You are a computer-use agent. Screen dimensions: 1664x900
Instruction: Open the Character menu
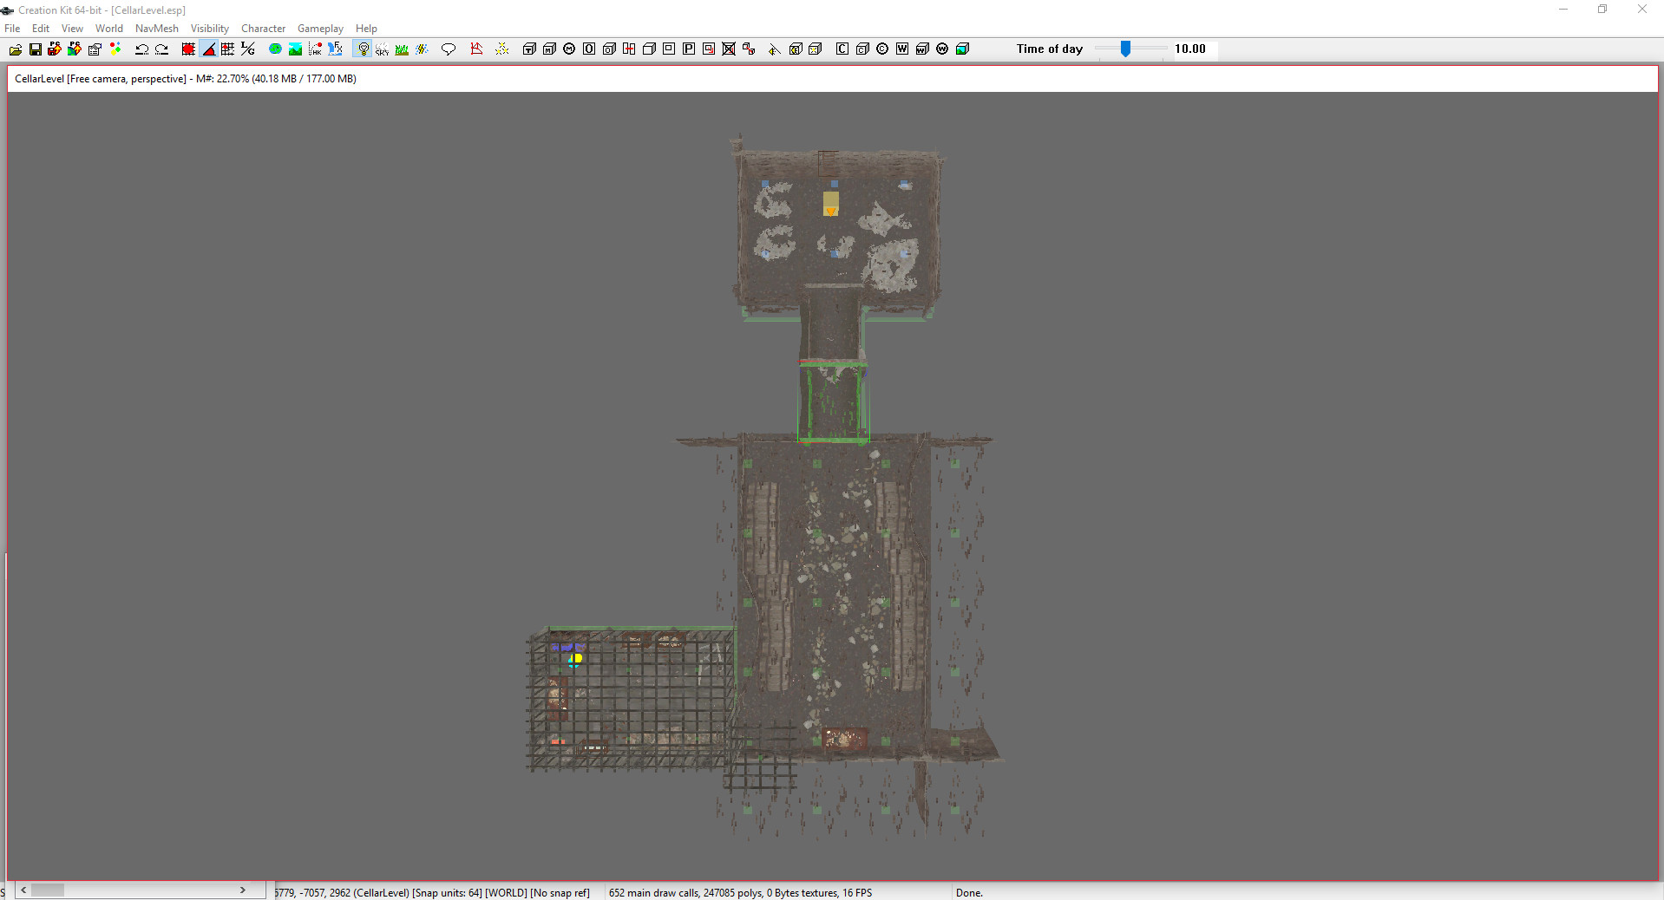coord(263,29)
